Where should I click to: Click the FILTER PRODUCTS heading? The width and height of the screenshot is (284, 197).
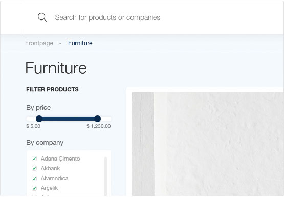click(x=52, y=89)
